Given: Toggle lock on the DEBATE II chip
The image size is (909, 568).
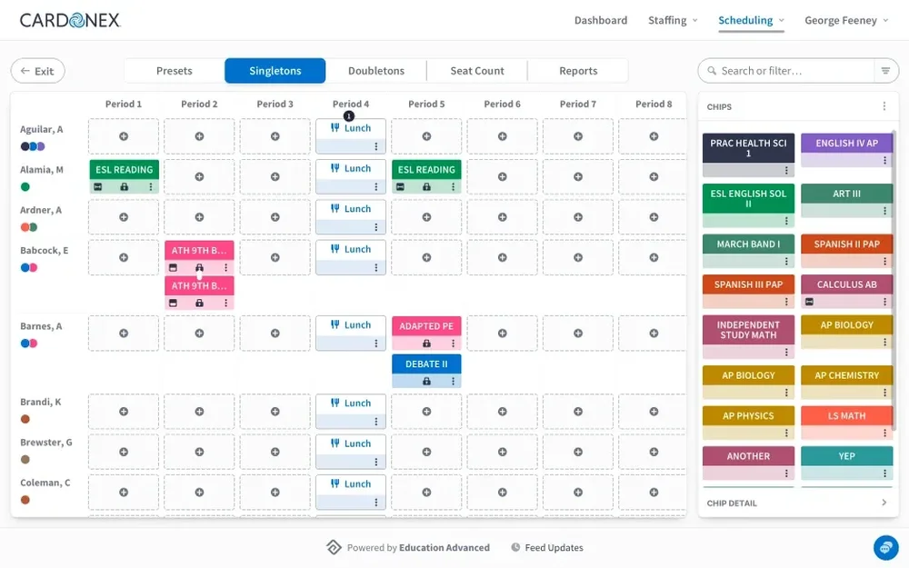Looking at the screenshot, I should point(426,382).
